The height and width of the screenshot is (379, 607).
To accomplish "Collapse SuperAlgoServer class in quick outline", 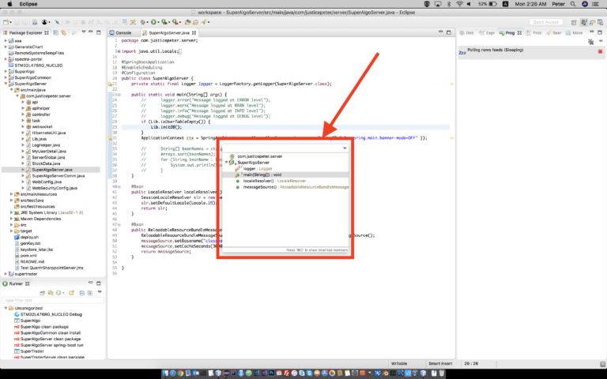I will tap(227, 163).
